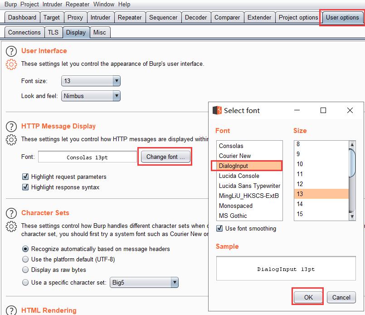Open the Window menu
This screenshot has height=315, width=365.
point(104,4)
